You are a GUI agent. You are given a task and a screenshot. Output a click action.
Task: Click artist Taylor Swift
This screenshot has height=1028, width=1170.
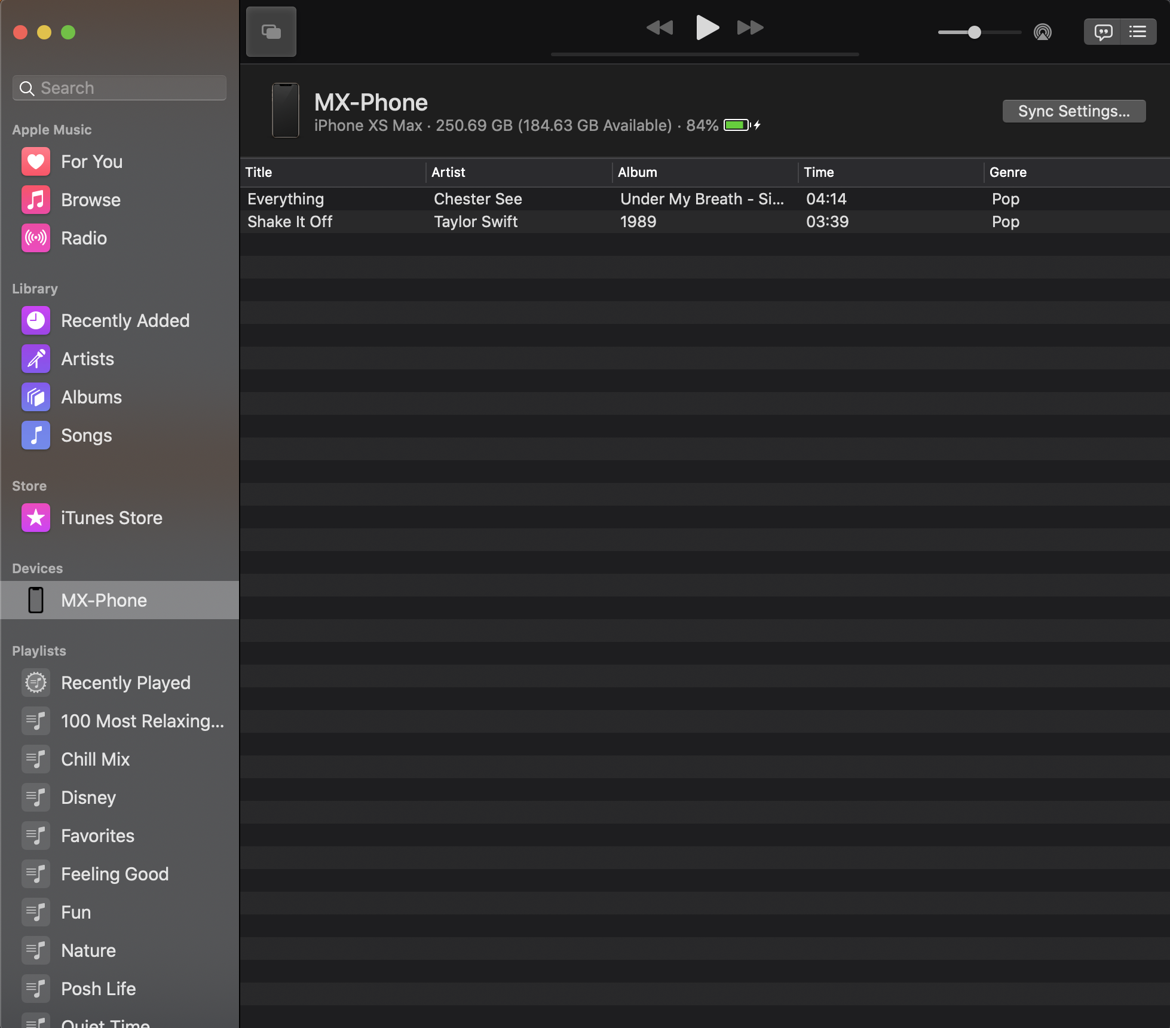pyautogui.click(x=476, y=222)
